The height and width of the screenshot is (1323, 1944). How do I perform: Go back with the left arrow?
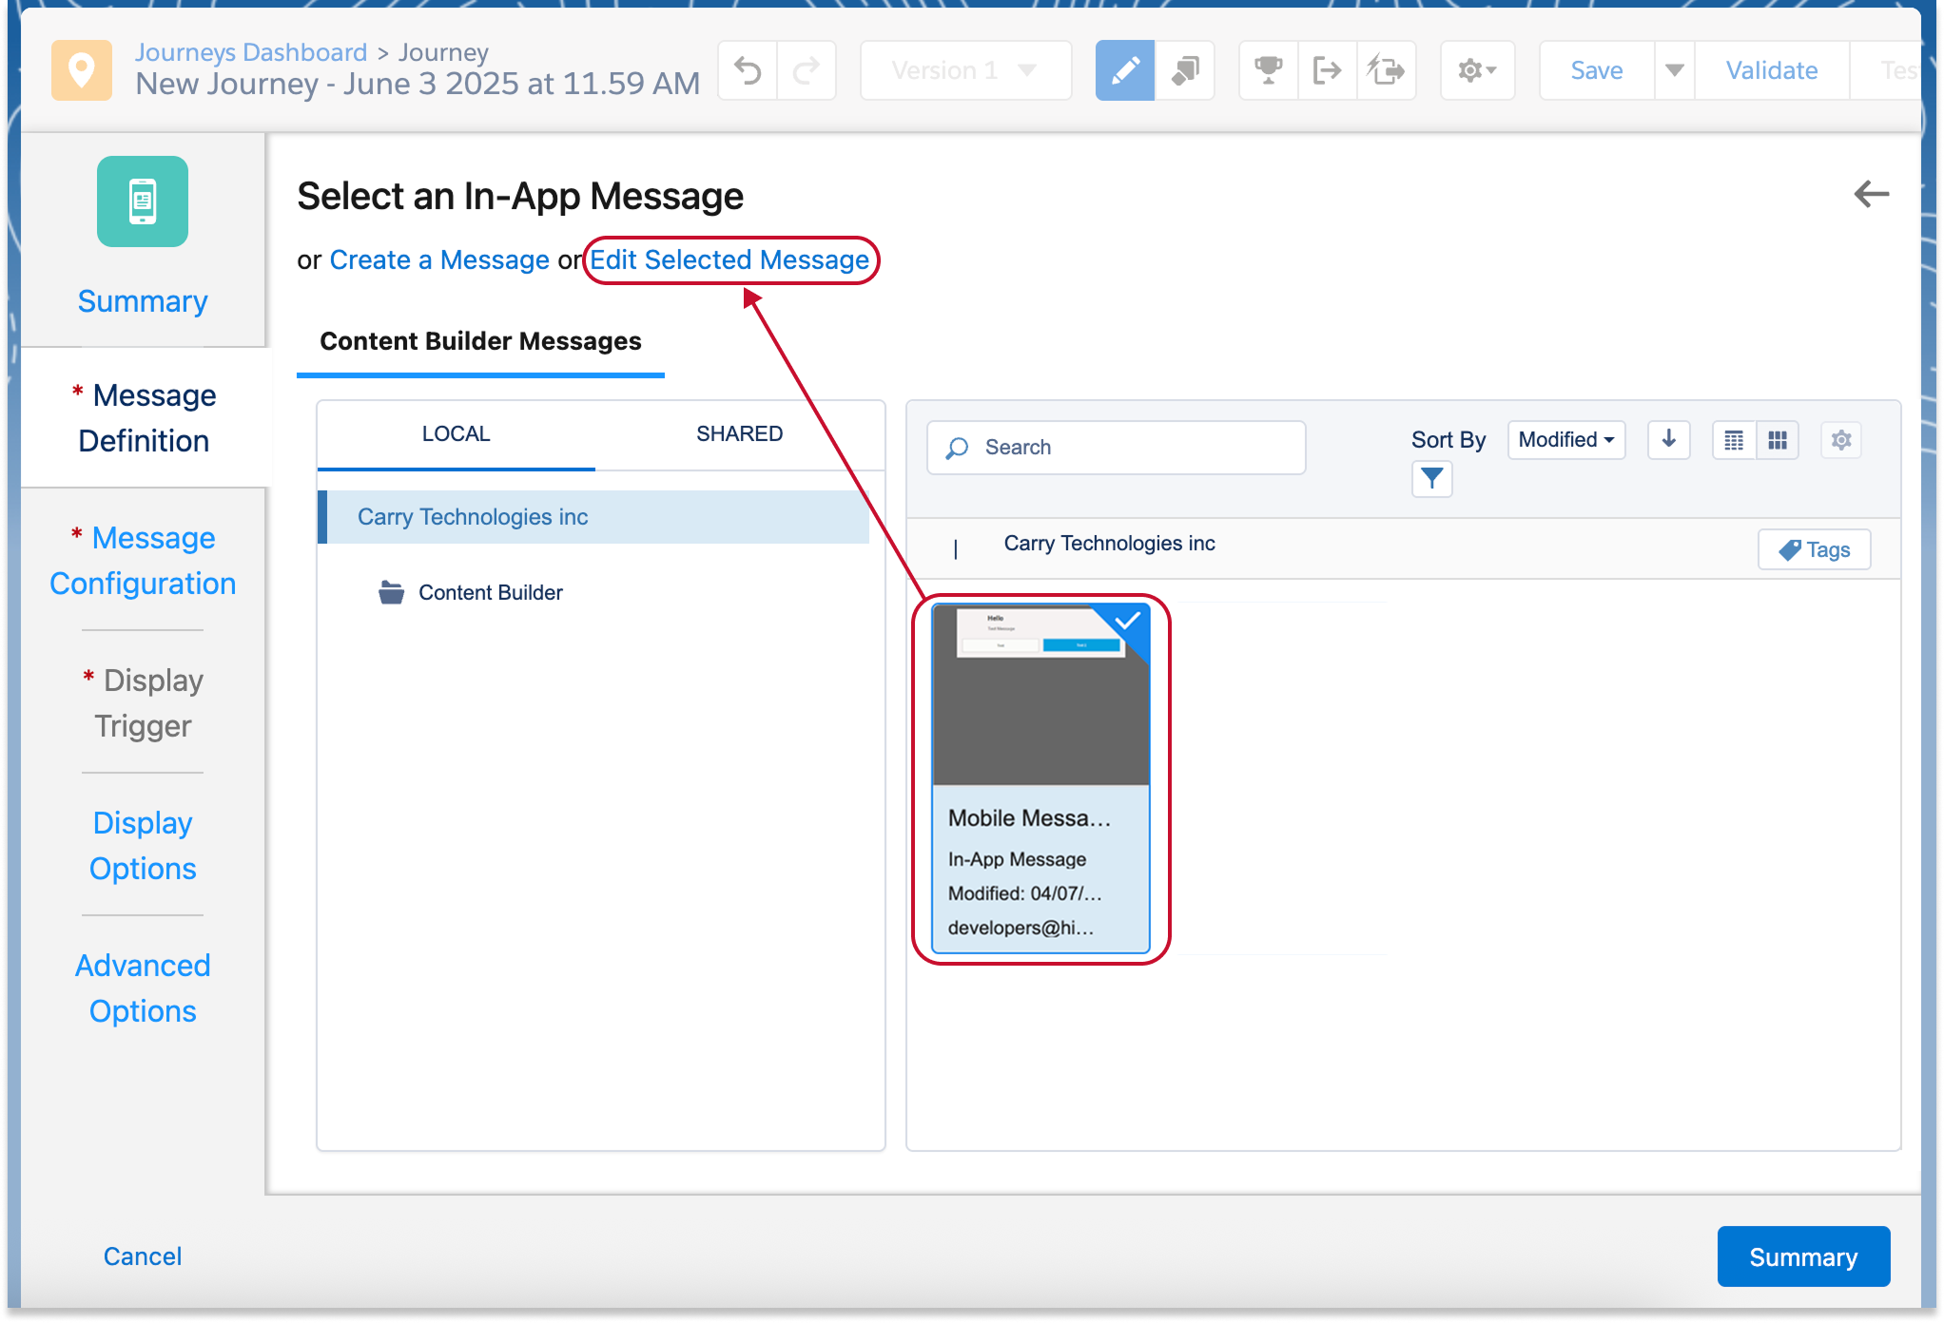pos(1871,195)
